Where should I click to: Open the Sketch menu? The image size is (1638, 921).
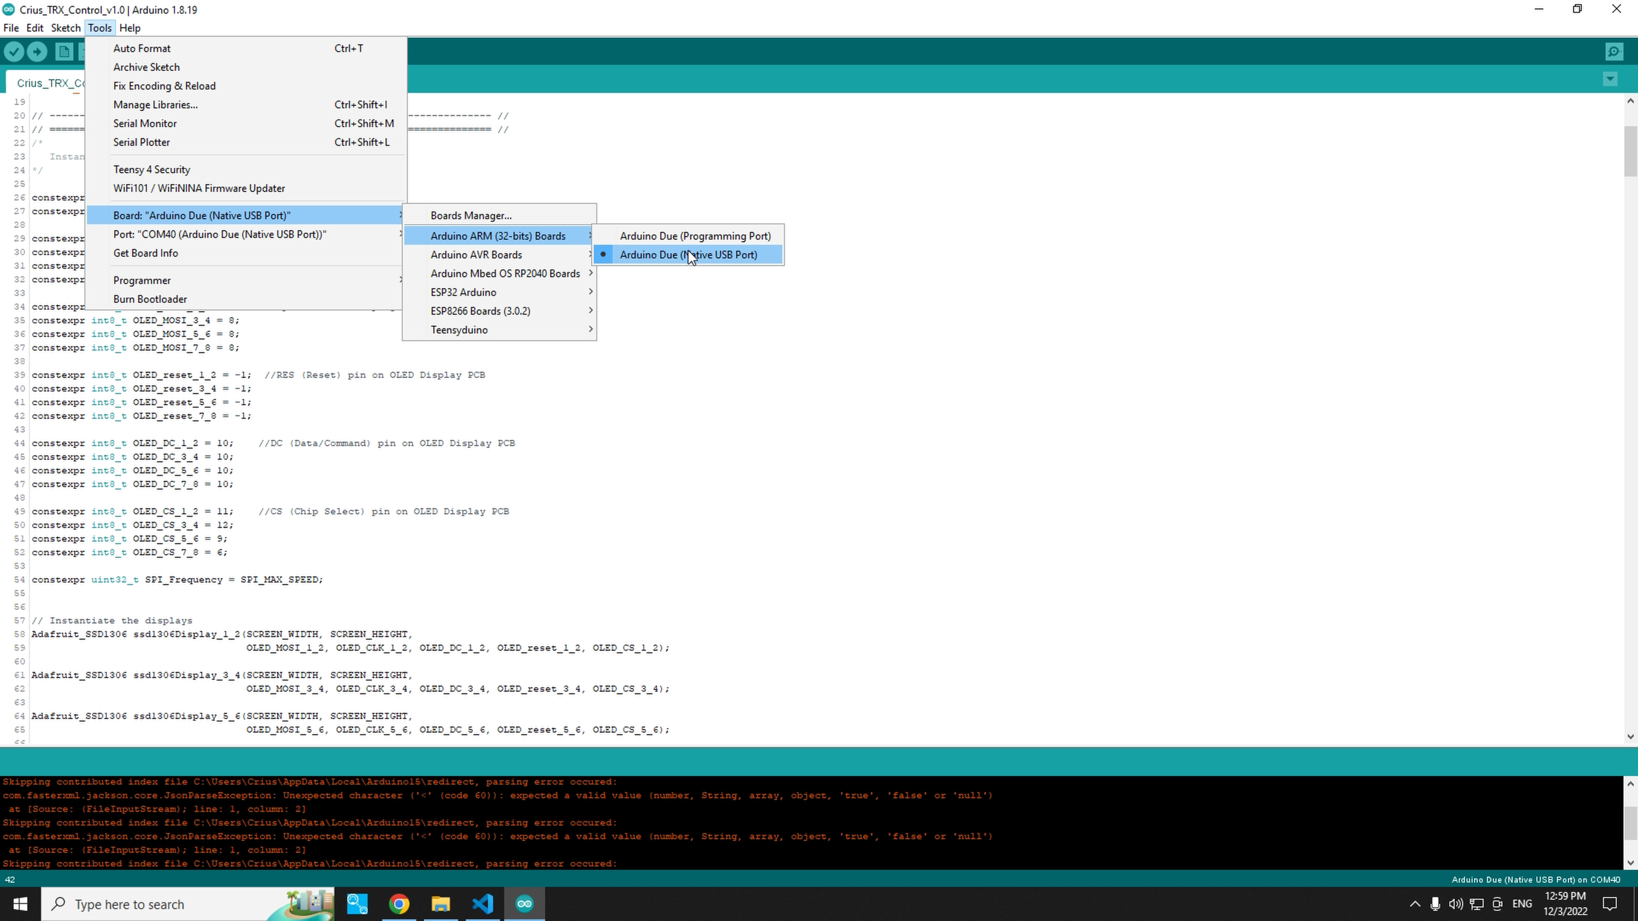66,27
